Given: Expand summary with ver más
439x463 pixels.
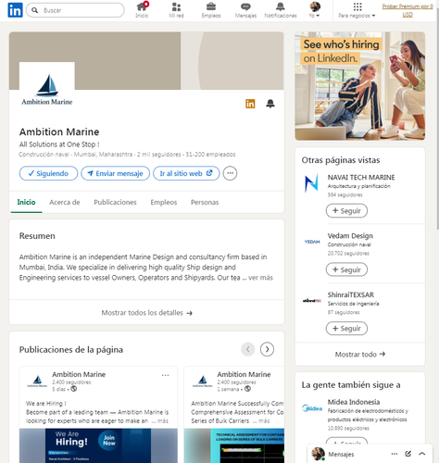Looking at the screenshot, I should click(x=260, y=278).
